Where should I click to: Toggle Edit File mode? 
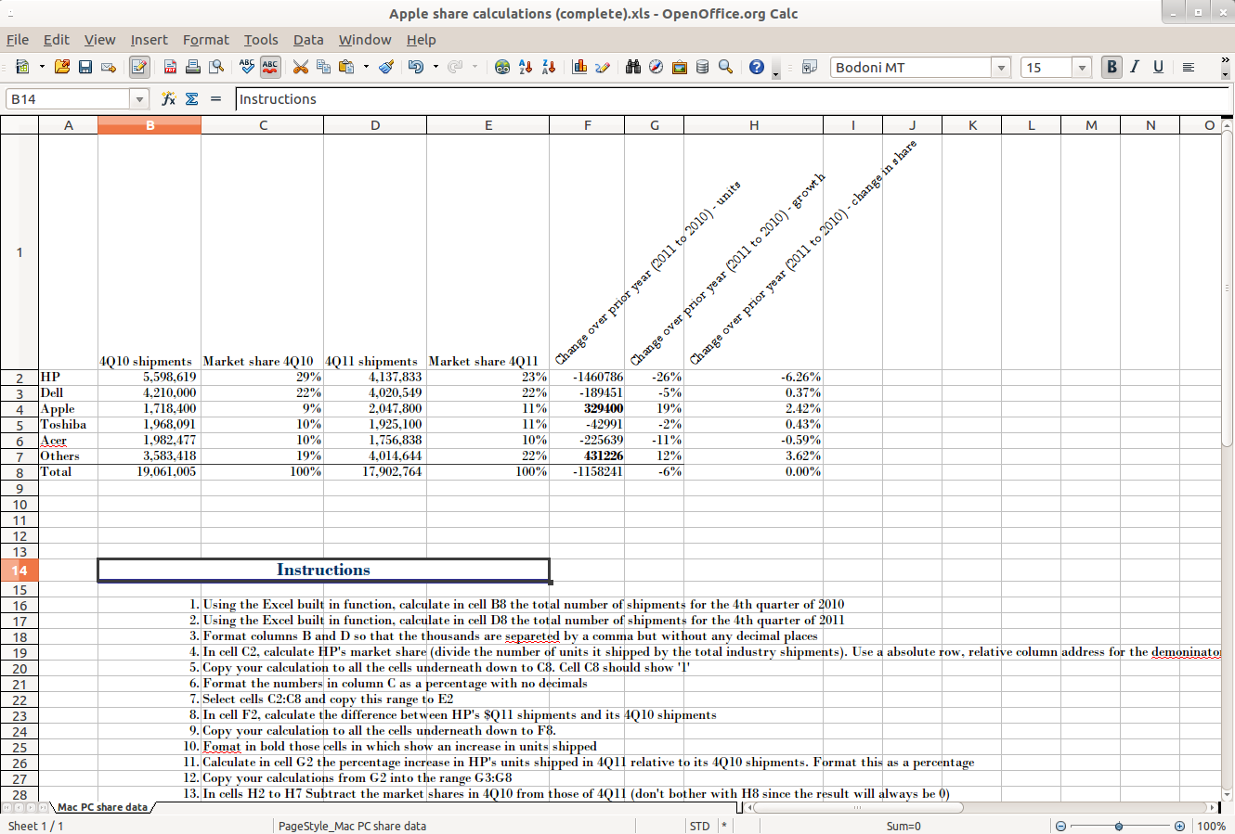point(139,67)
